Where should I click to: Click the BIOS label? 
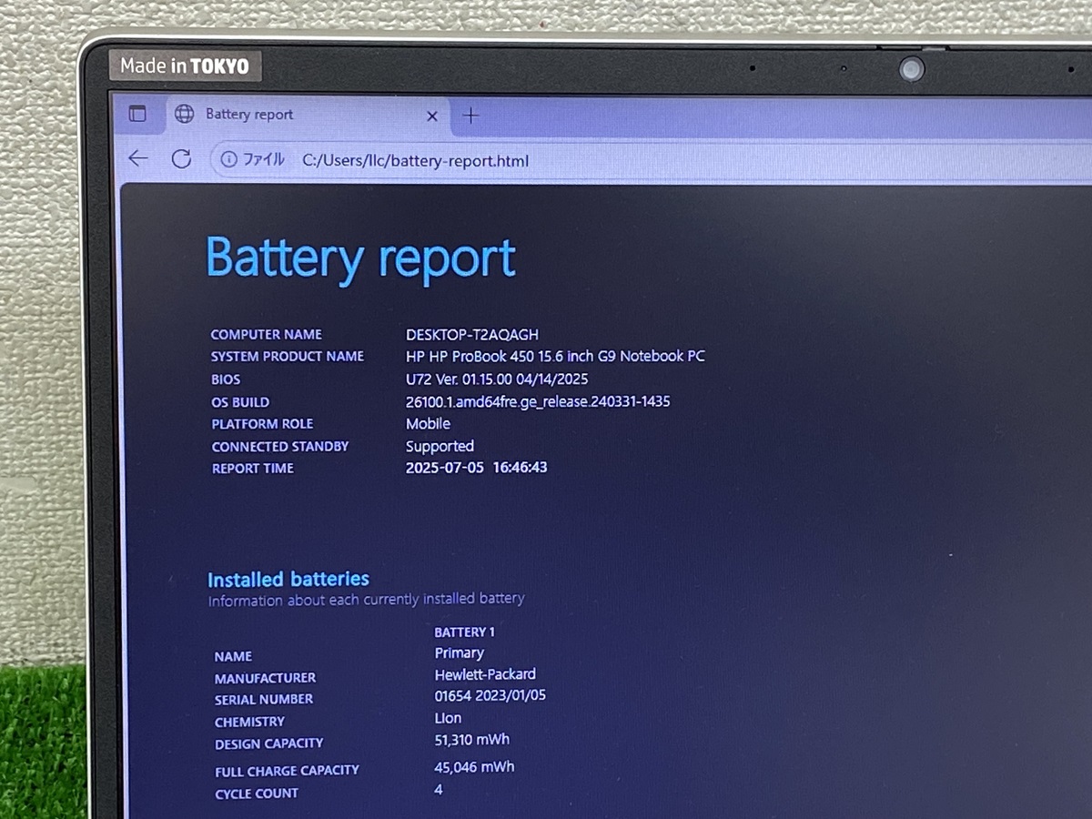(x=226, y=379)
